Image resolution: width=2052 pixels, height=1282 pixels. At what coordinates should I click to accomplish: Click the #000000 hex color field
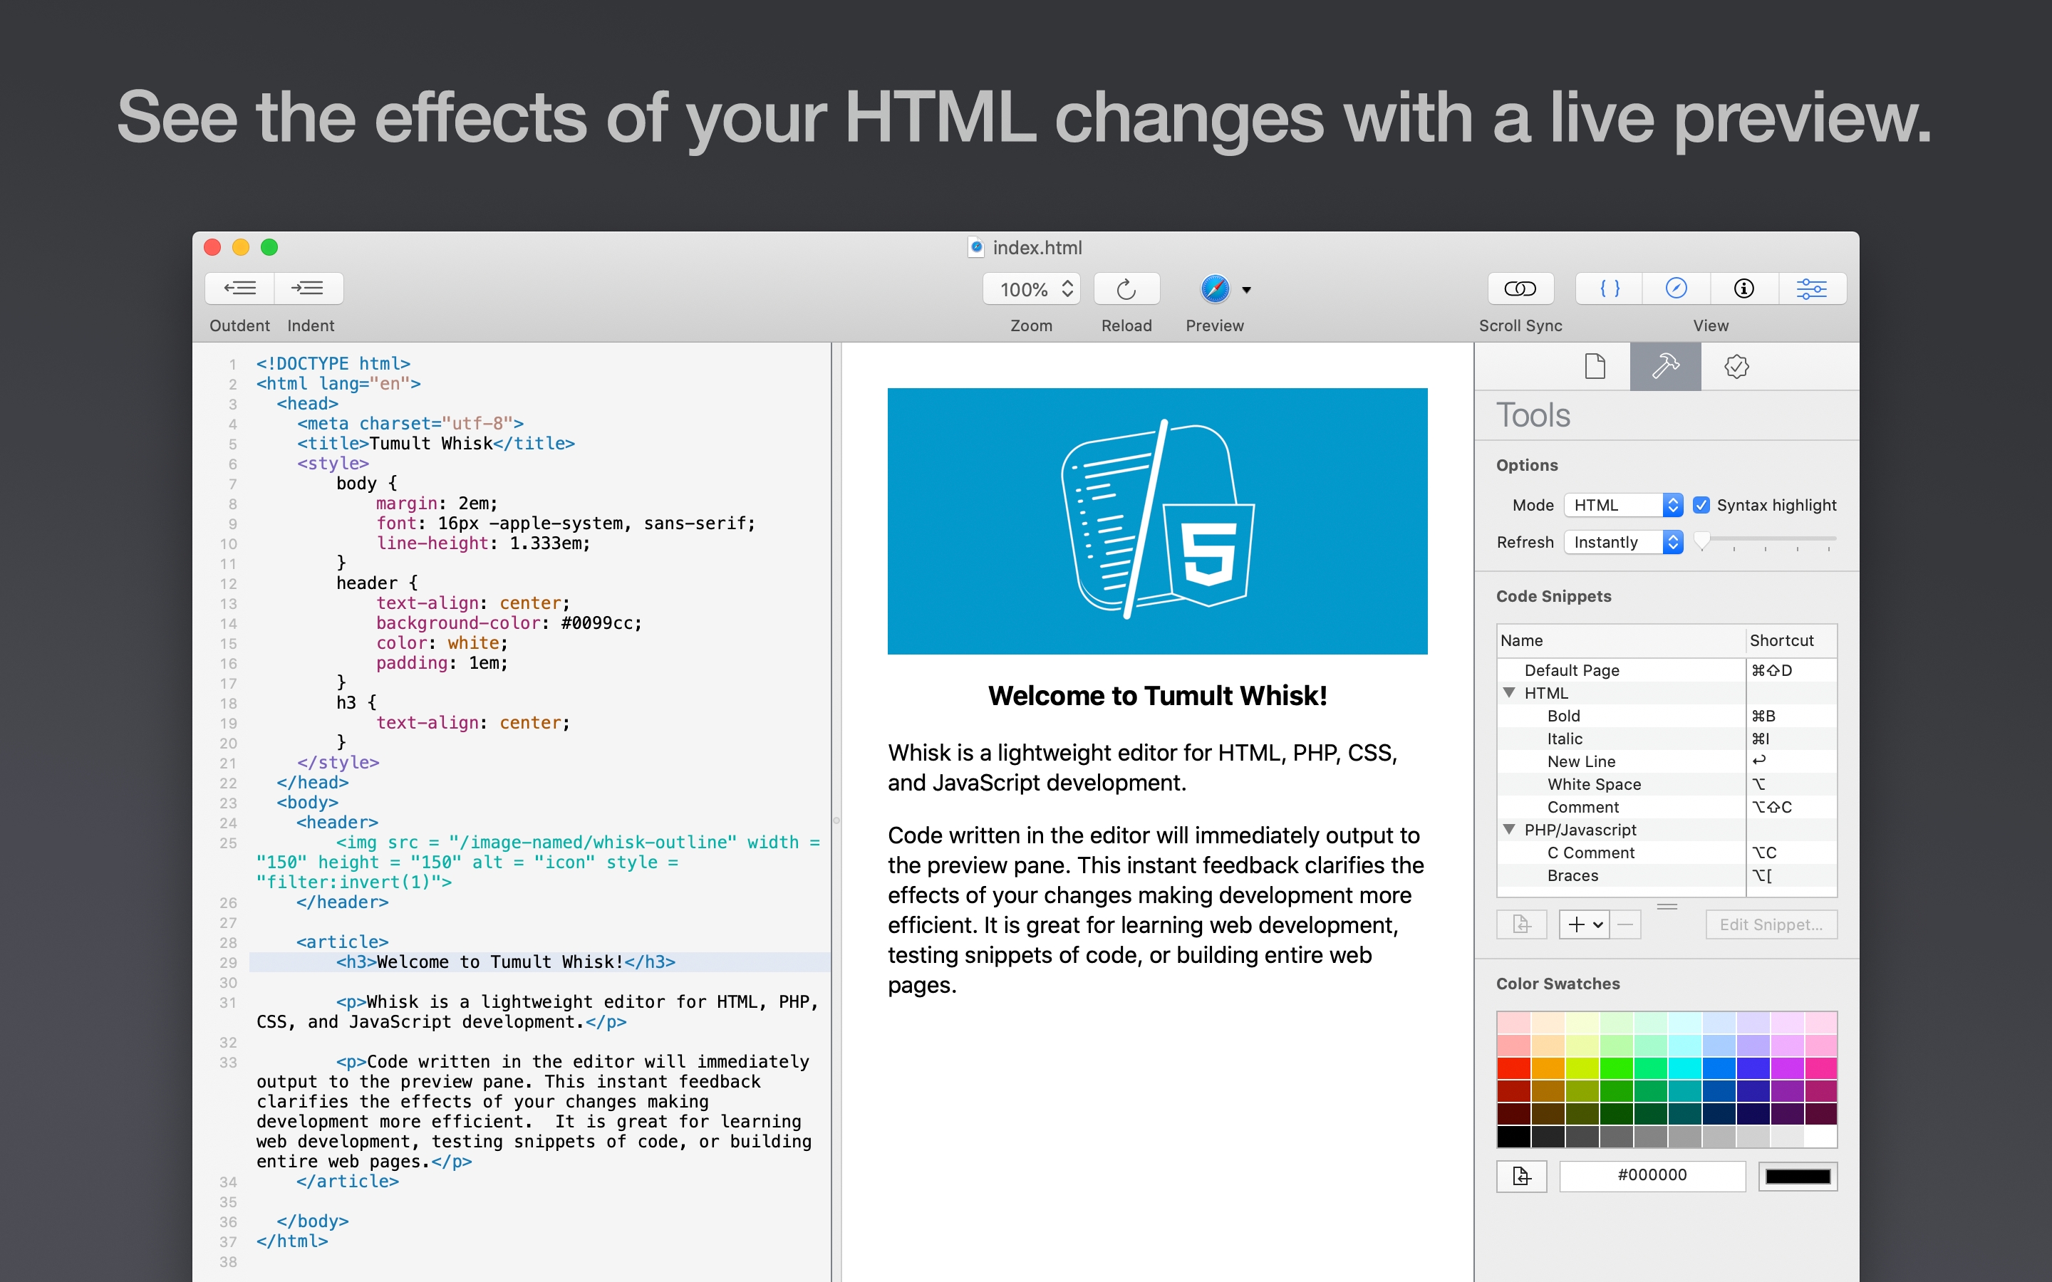click(x=1652, y=1175)
